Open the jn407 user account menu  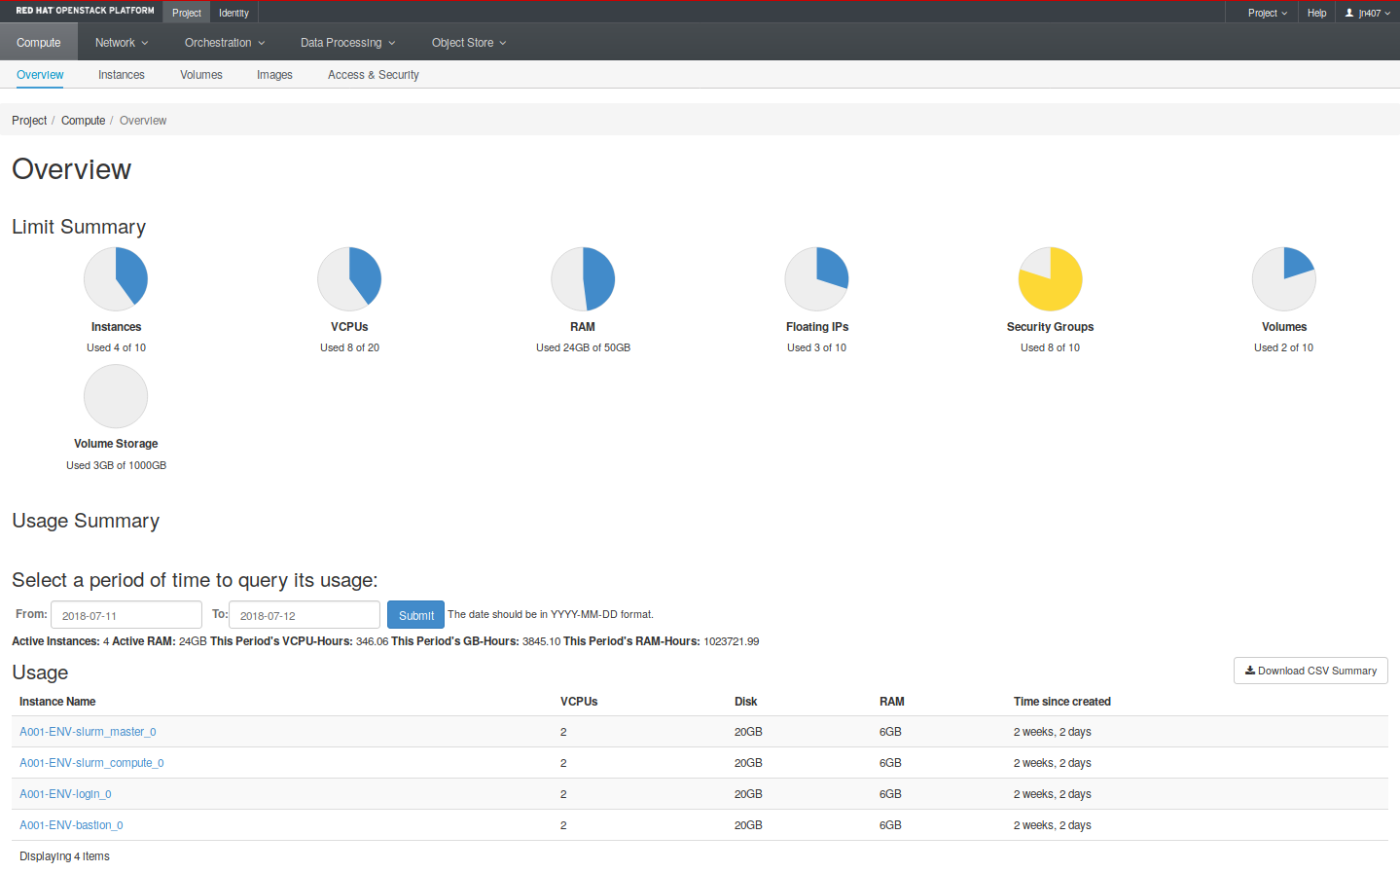click(x=1367, y=13)
